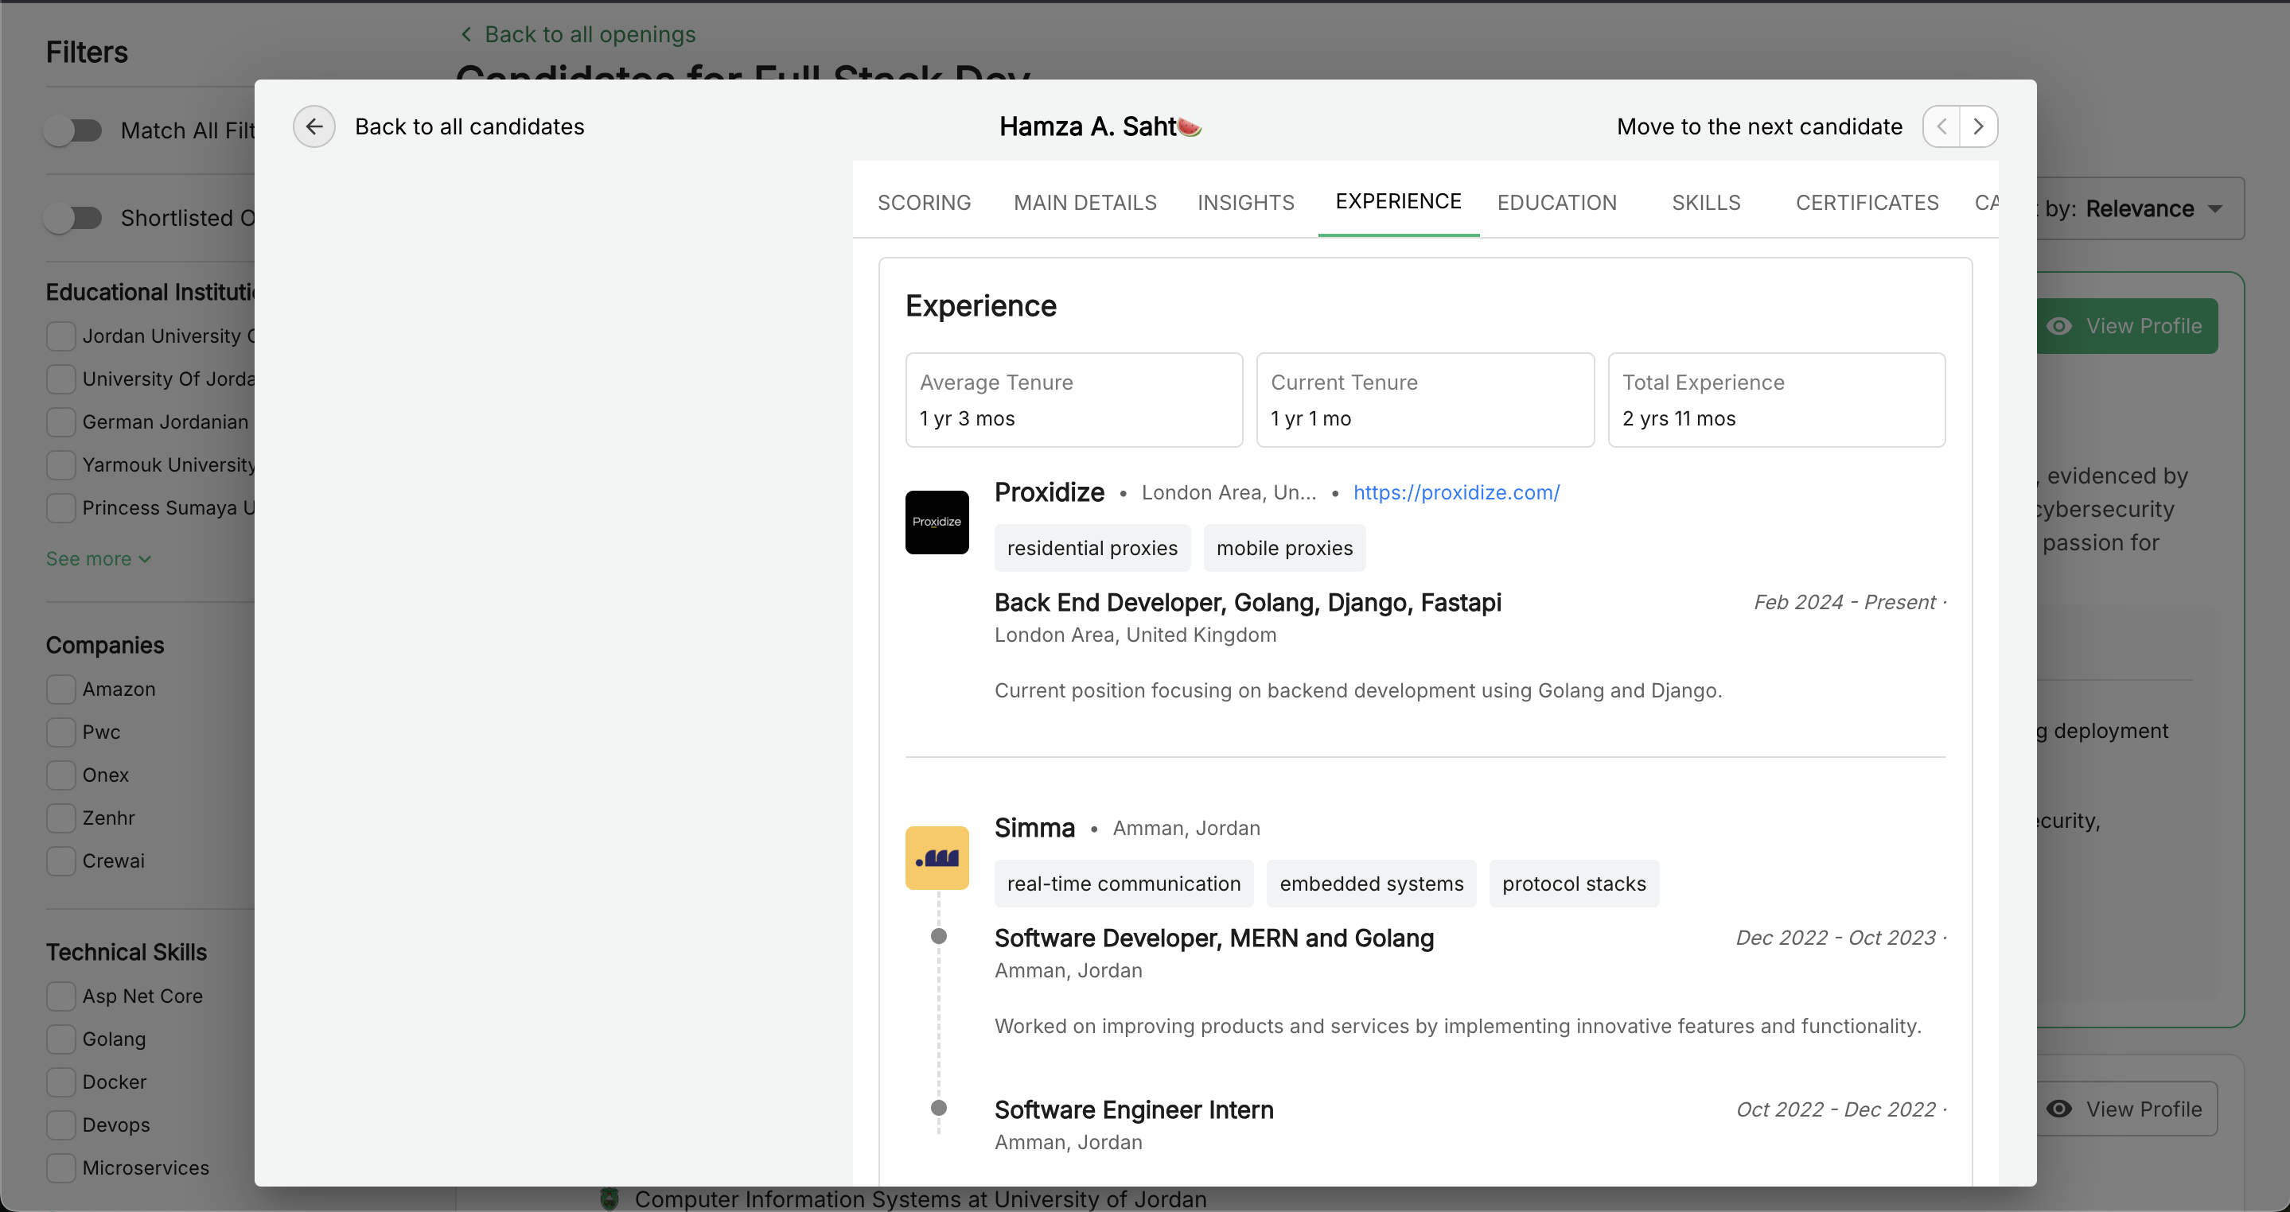Open the proxidize.com website link
The image size is (2290, 1212).
(1455, 492)
